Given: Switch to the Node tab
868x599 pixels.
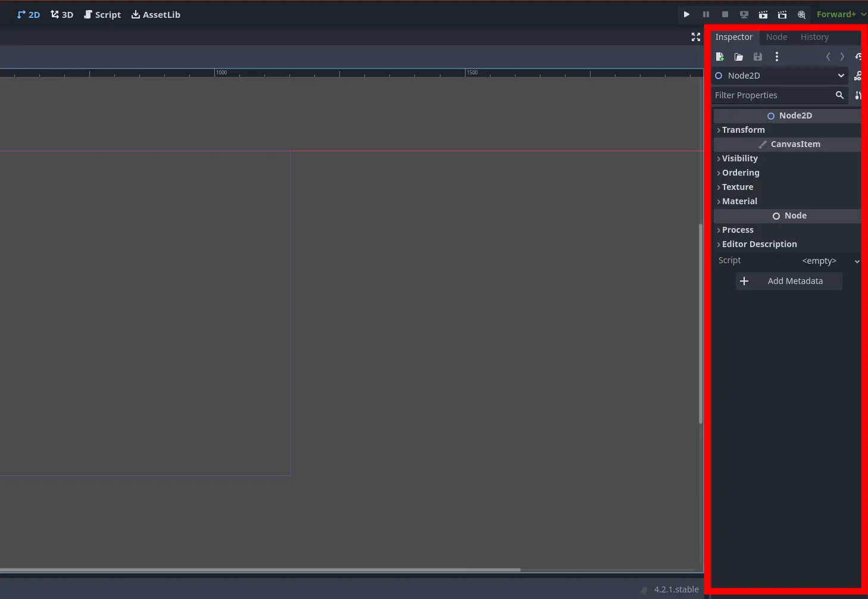Looking at the screenshot, I should [x=776, y=37].
